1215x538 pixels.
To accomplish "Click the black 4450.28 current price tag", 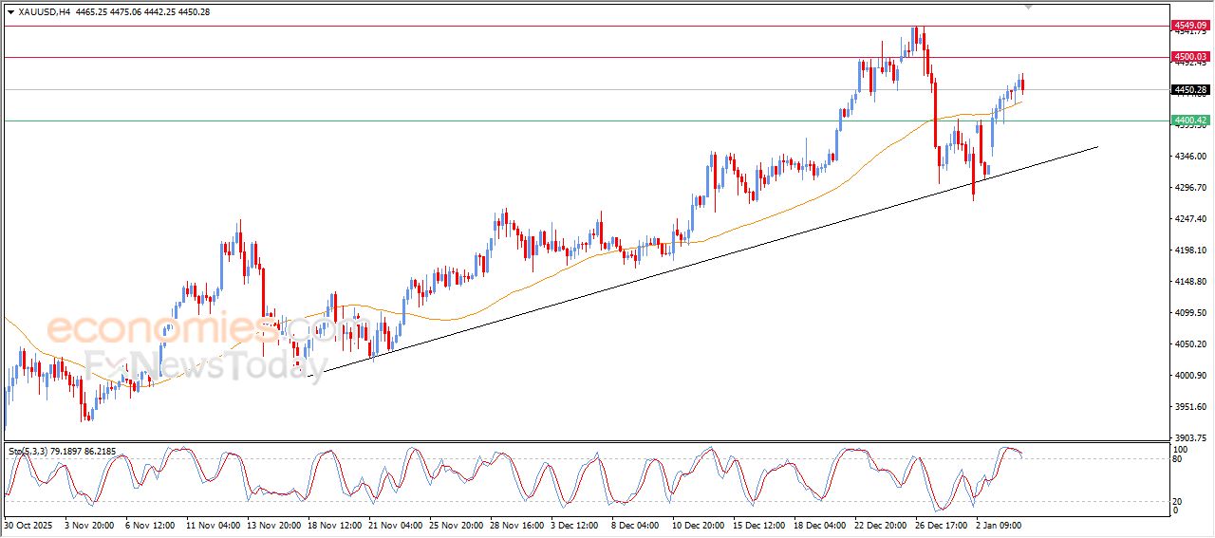I will pos(1190,90).
